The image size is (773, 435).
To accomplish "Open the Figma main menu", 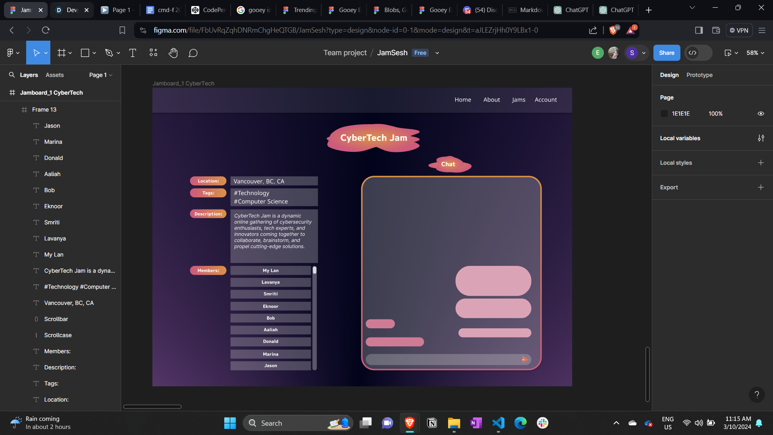I will [13, 53].
